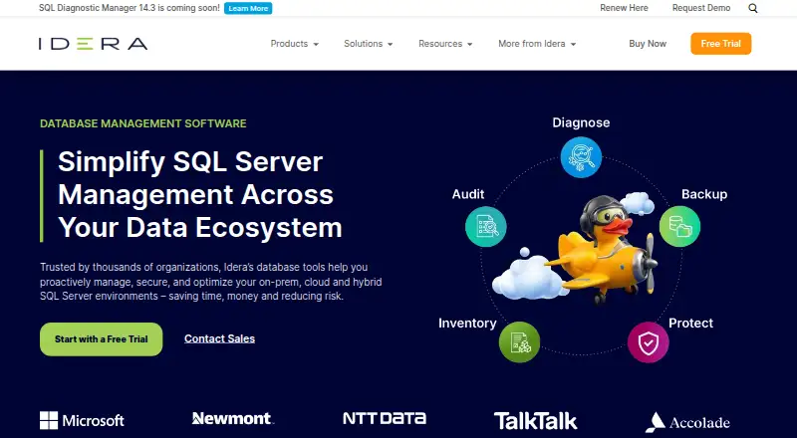
Task: Click the paragraph starting with Trusted by thousands
Action: [x=211, y=282]
